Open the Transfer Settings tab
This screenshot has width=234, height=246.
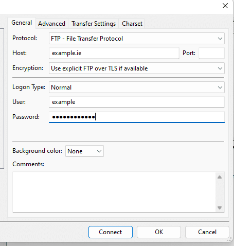click(x=94, y=24)
